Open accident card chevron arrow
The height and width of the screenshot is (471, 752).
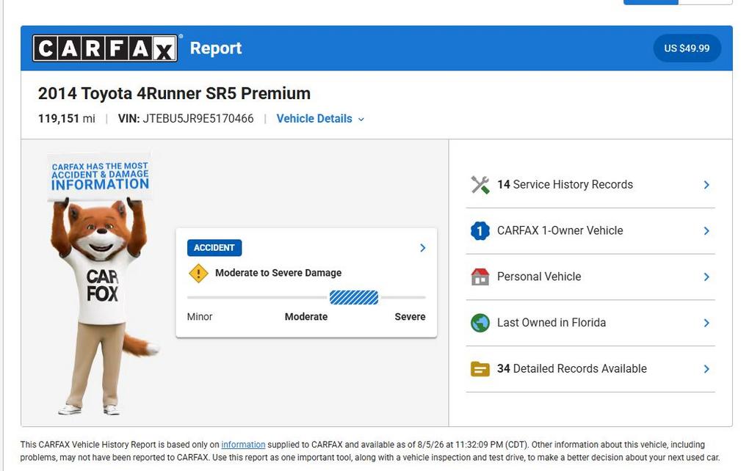pos(422,248)
